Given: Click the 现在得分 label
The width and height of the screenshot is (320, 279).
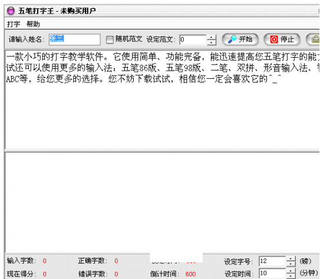Looking at the screenshot, I should pyautogui.click(x=21, y=274).
